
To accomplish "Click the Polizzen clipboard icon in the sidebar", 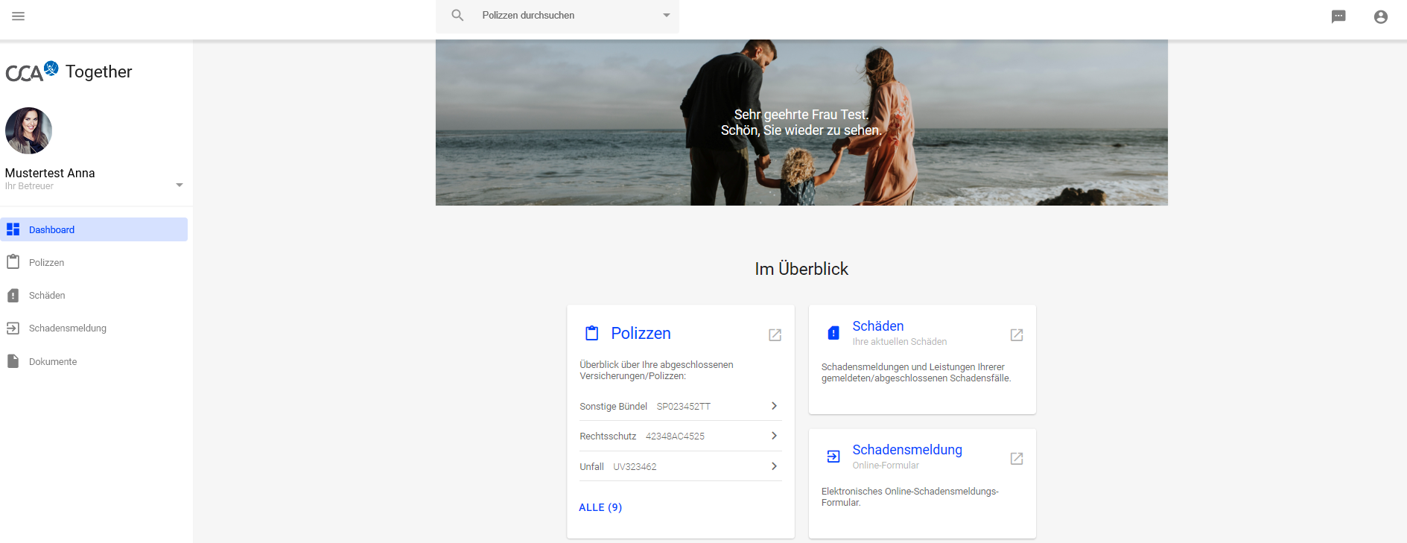I will tap(13, 262).
